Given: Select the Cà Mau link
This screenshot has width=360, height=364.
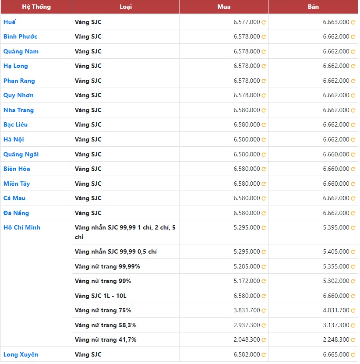Looking at the screenshot, I should [x=14, y=198].
